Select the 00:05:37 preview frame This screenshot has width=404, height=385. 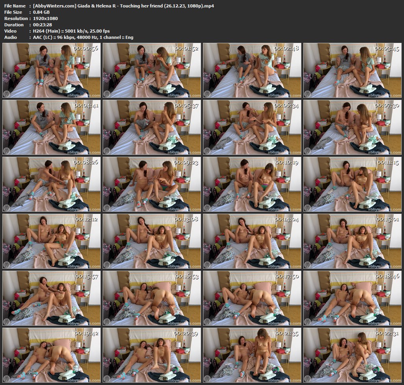coord(151,127)
